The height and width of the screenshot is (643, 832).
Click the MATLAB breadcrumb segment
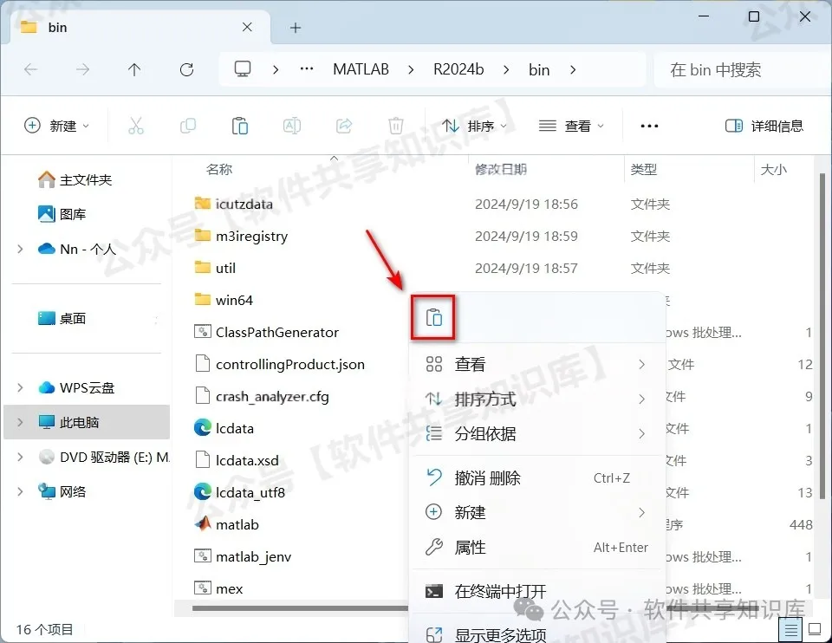(x=361, y=69)
